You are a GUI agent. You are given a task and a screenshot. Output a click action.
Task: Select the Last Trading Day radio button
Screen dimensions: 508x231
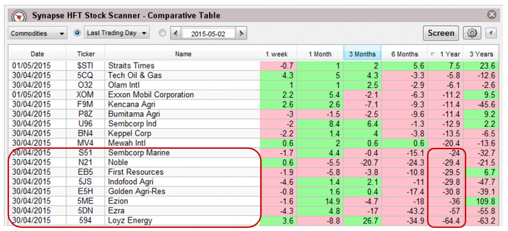click(x=77, y=33)
